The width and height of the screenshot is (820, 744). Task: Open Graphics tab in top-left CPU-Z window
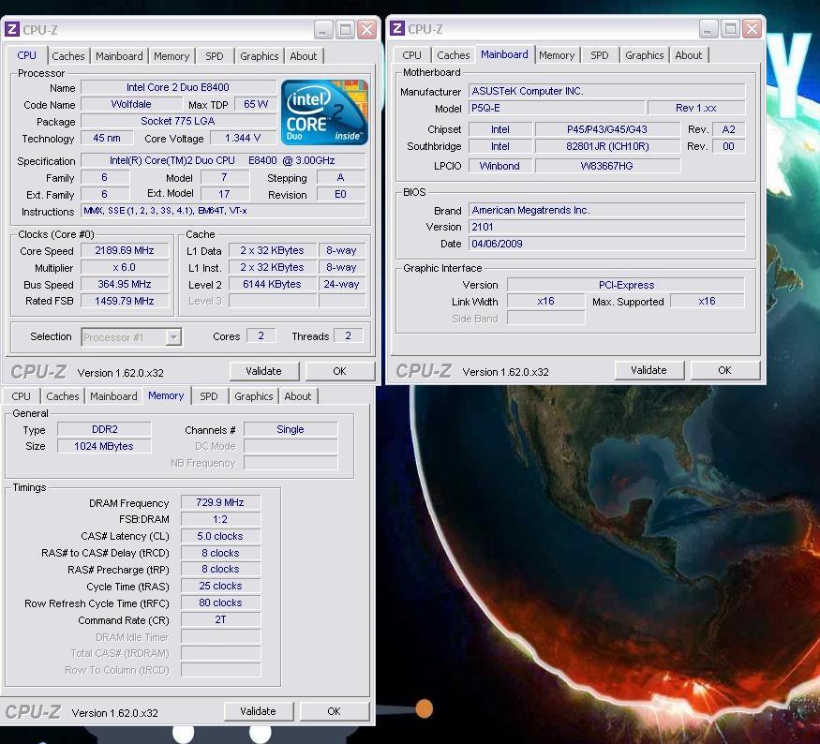tap(260, 56)
